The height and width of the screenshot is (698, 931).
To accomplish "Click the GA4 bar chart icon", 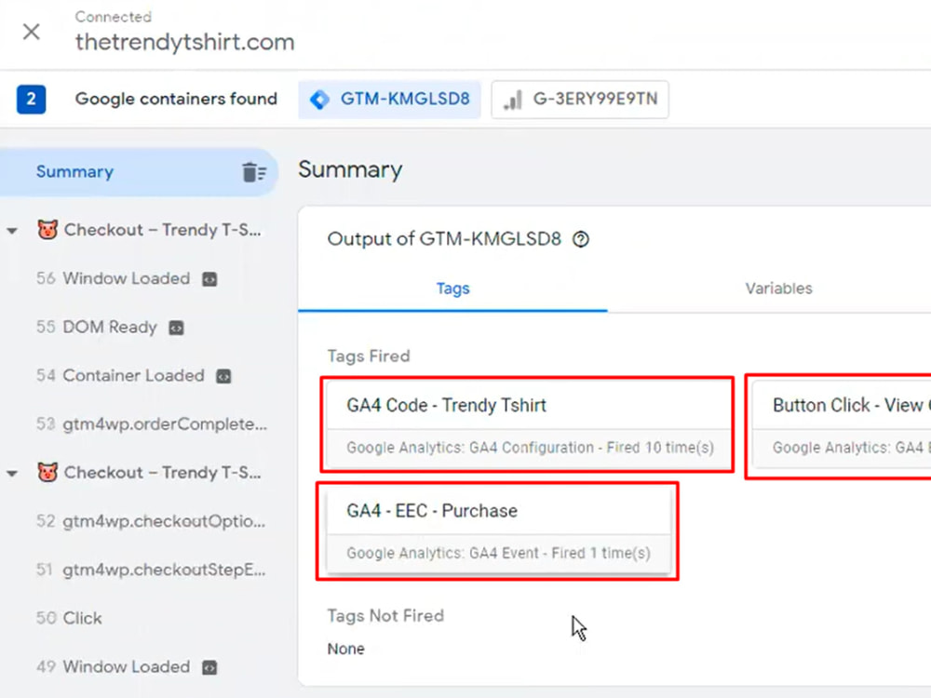I will coord(512,100).
